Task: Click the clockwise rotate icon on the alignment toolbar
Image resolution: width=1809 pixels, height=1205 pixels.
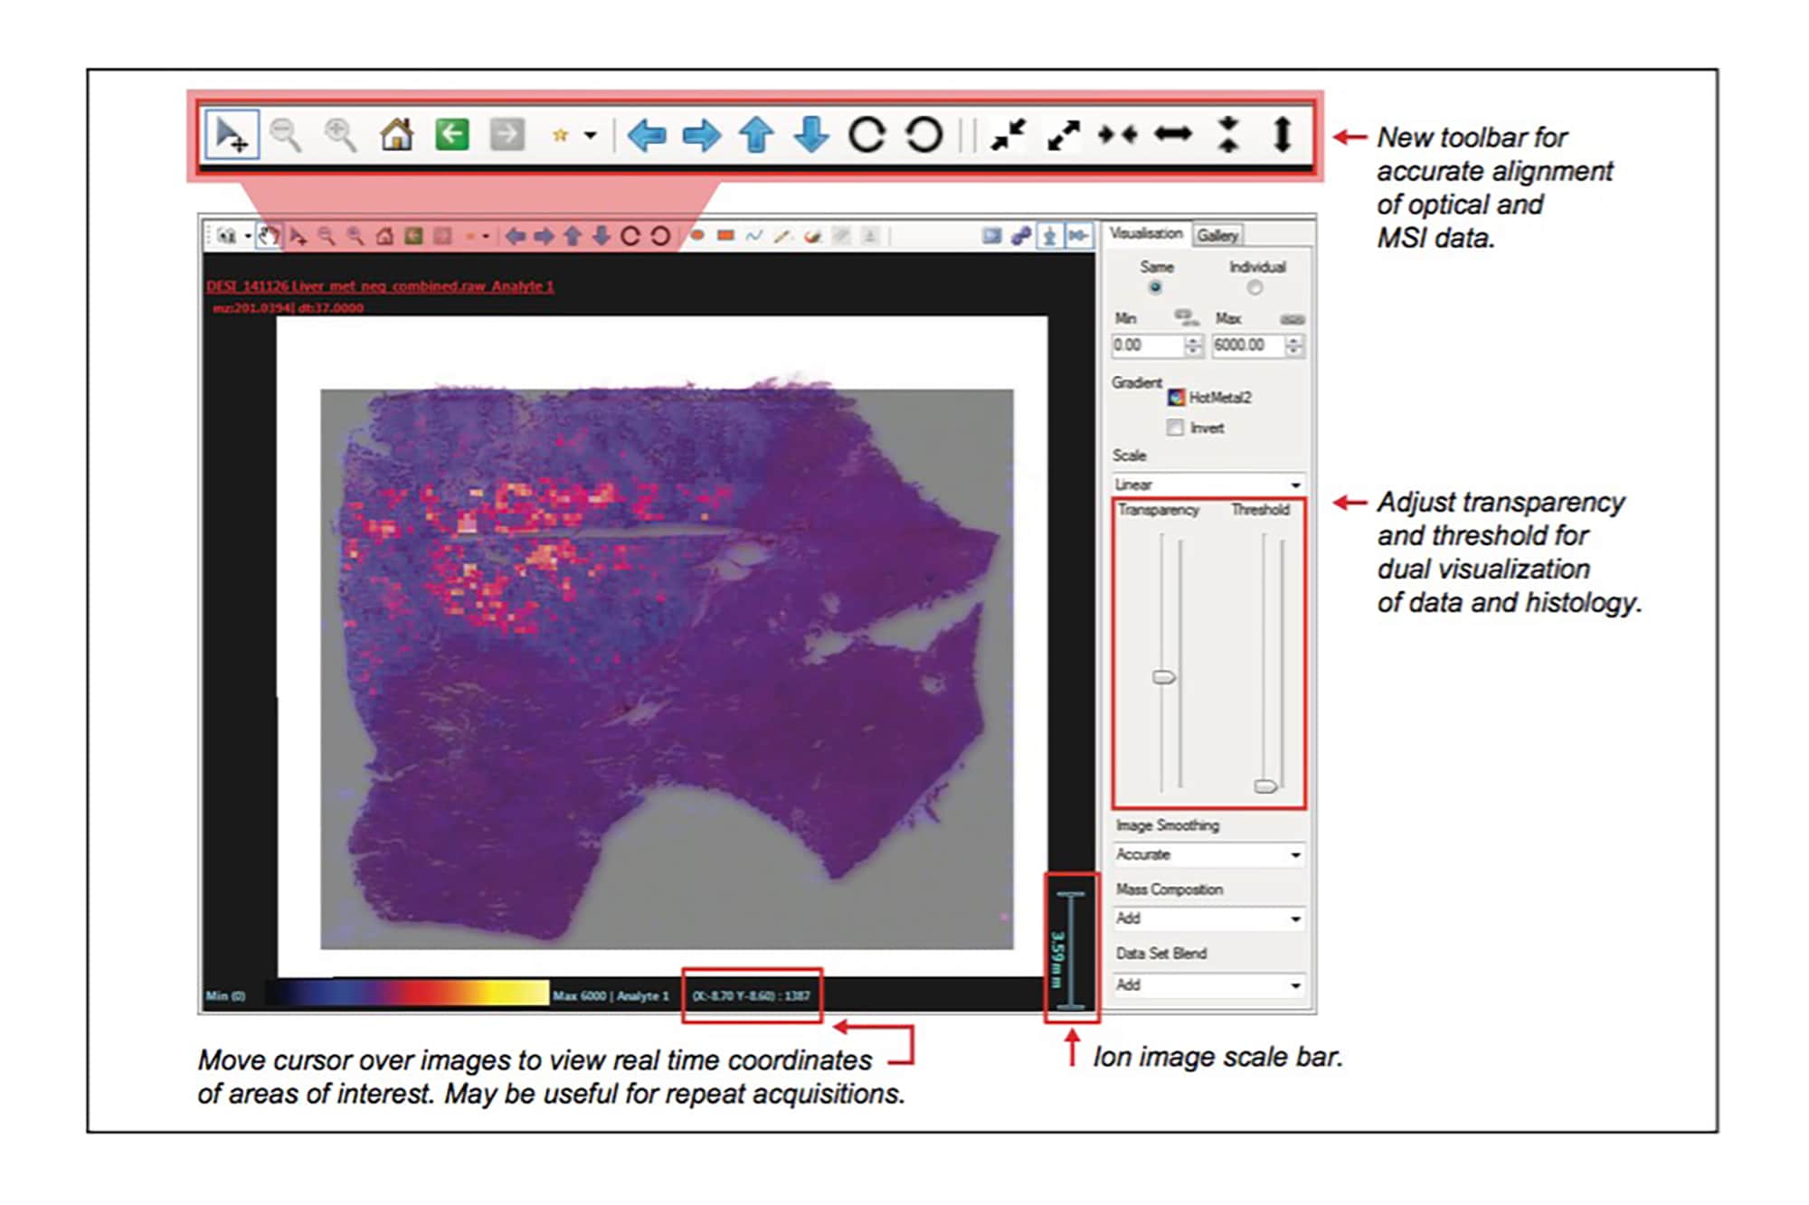Action: coord(868,136)
